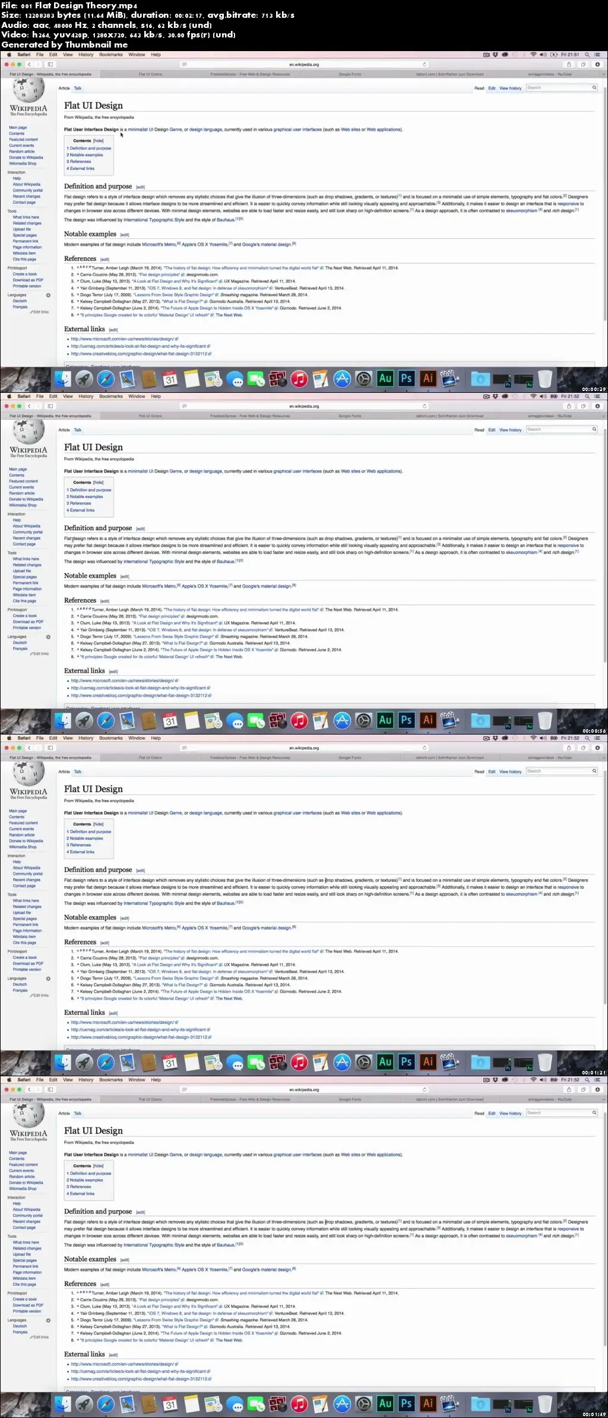
Task: Open Notification Center icon in menu bar, 00:01:49 frame
Action: [x=598, y=1080]
